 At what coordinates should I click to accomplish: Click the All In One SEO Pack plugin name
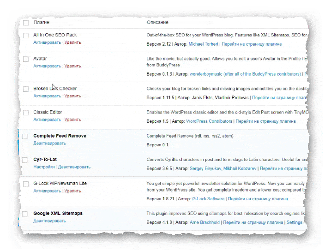[x=55, y=35]
